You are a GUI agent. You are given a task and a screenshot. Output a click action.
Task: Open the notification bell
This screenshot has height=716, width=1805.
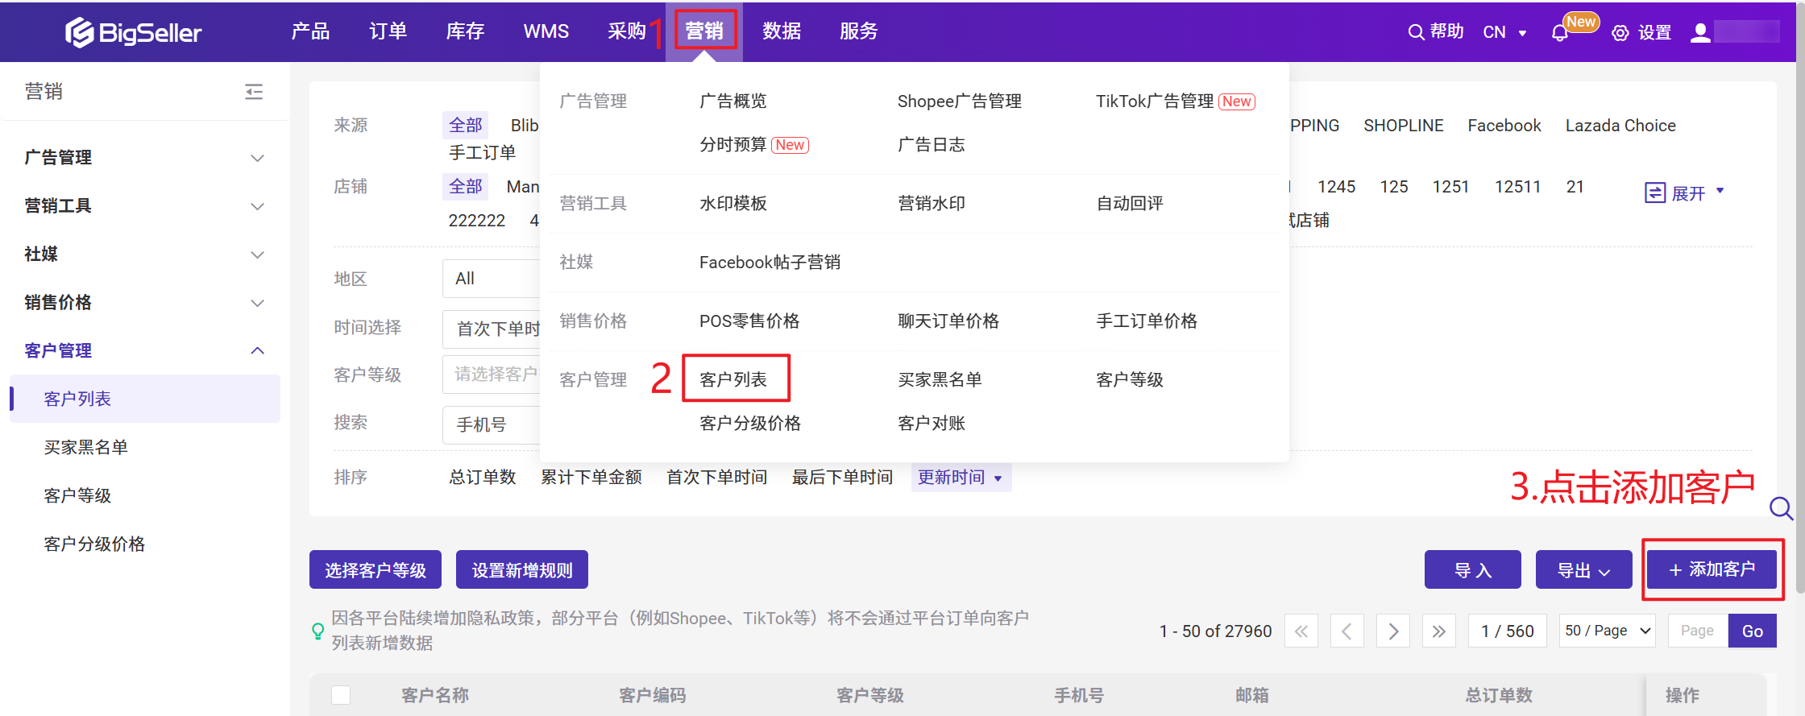coord(1559,33)
